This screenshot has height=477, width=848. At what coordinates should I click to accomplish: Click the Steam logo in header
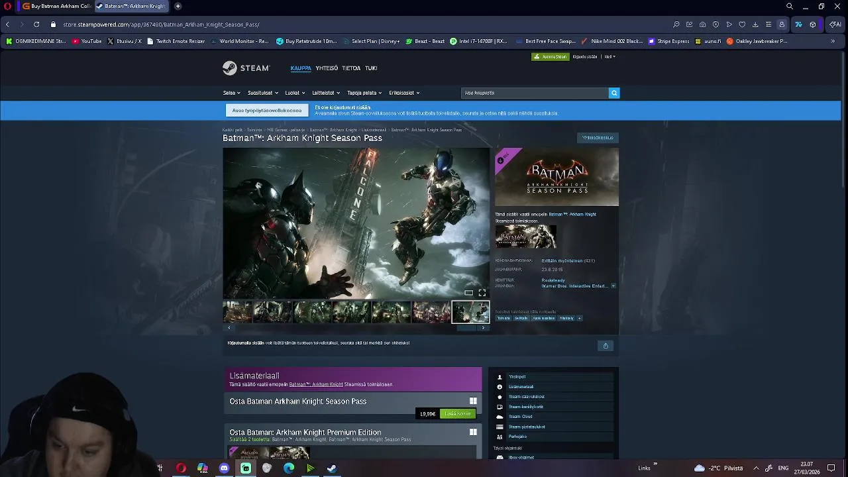pyautogui.click(x=246, y=68)
